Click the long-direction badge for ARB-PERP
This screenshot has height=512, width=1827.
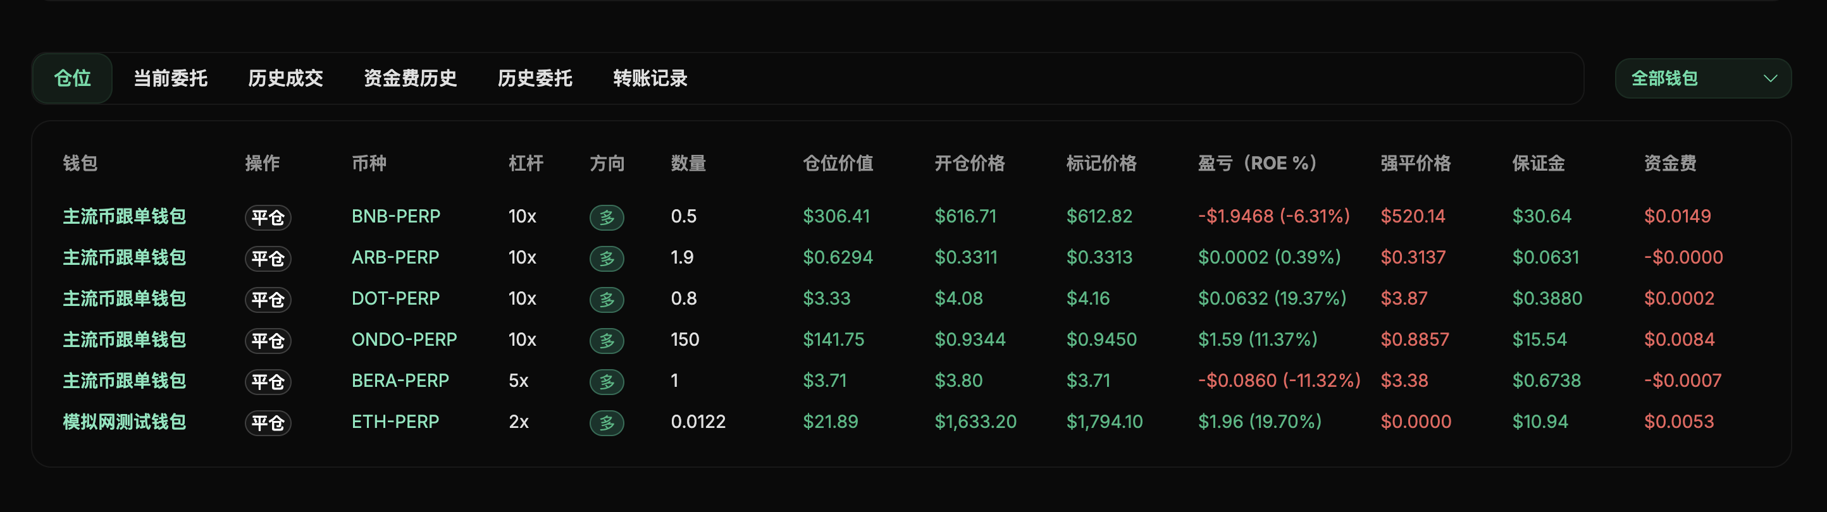coord(607,258)
